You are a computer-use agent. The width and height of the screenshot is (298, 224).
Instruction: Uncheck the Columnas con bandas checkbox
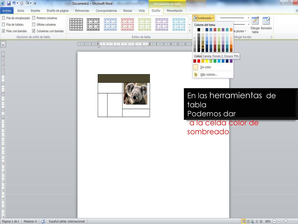(34, 31)
